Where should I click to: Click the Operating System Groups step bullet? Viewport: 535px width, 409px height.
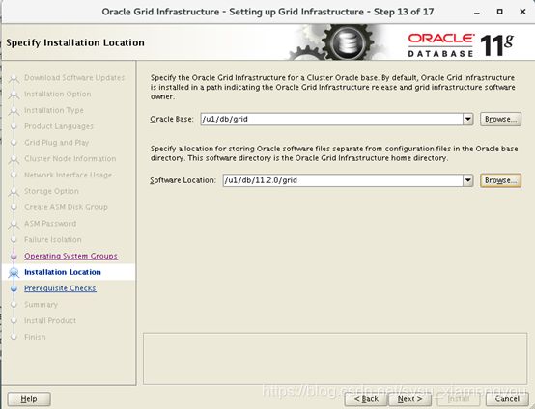pyautogui.click(x=14, y=256)
